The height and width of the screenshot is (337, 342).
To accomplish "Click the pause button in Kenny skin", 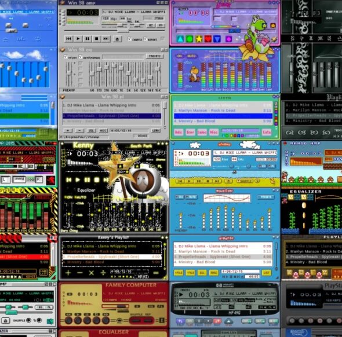I will pyautogui.click(x=87, y=180).
